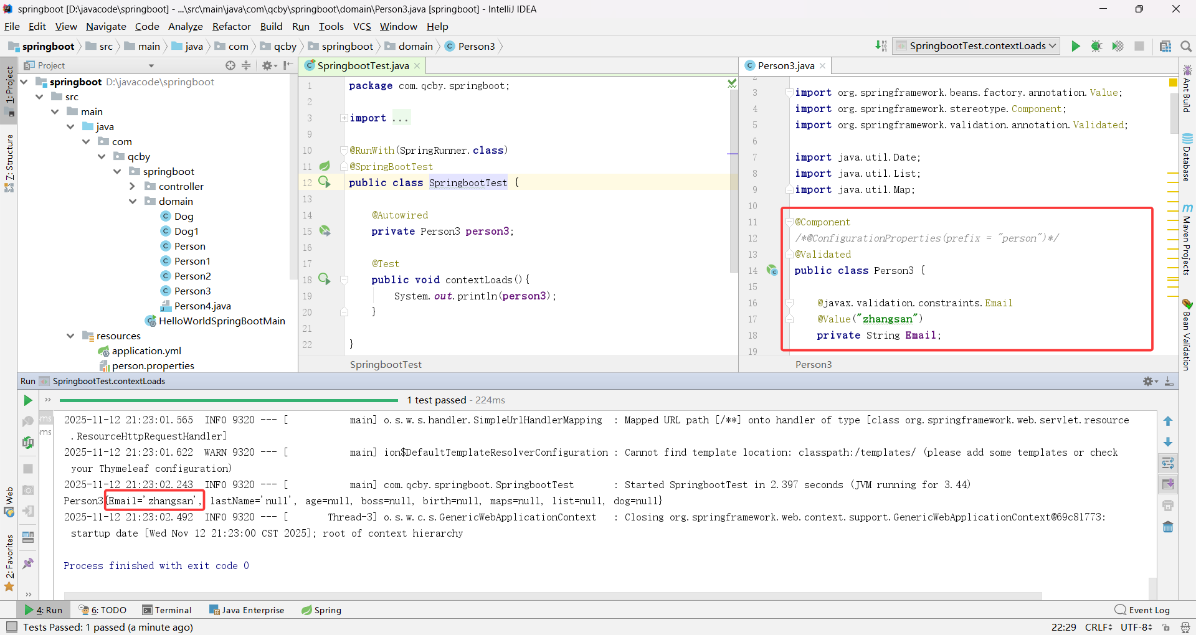Click print icon in Run console
Image resolution: width=1196 pixels, height=635 pixels.
1168,506
